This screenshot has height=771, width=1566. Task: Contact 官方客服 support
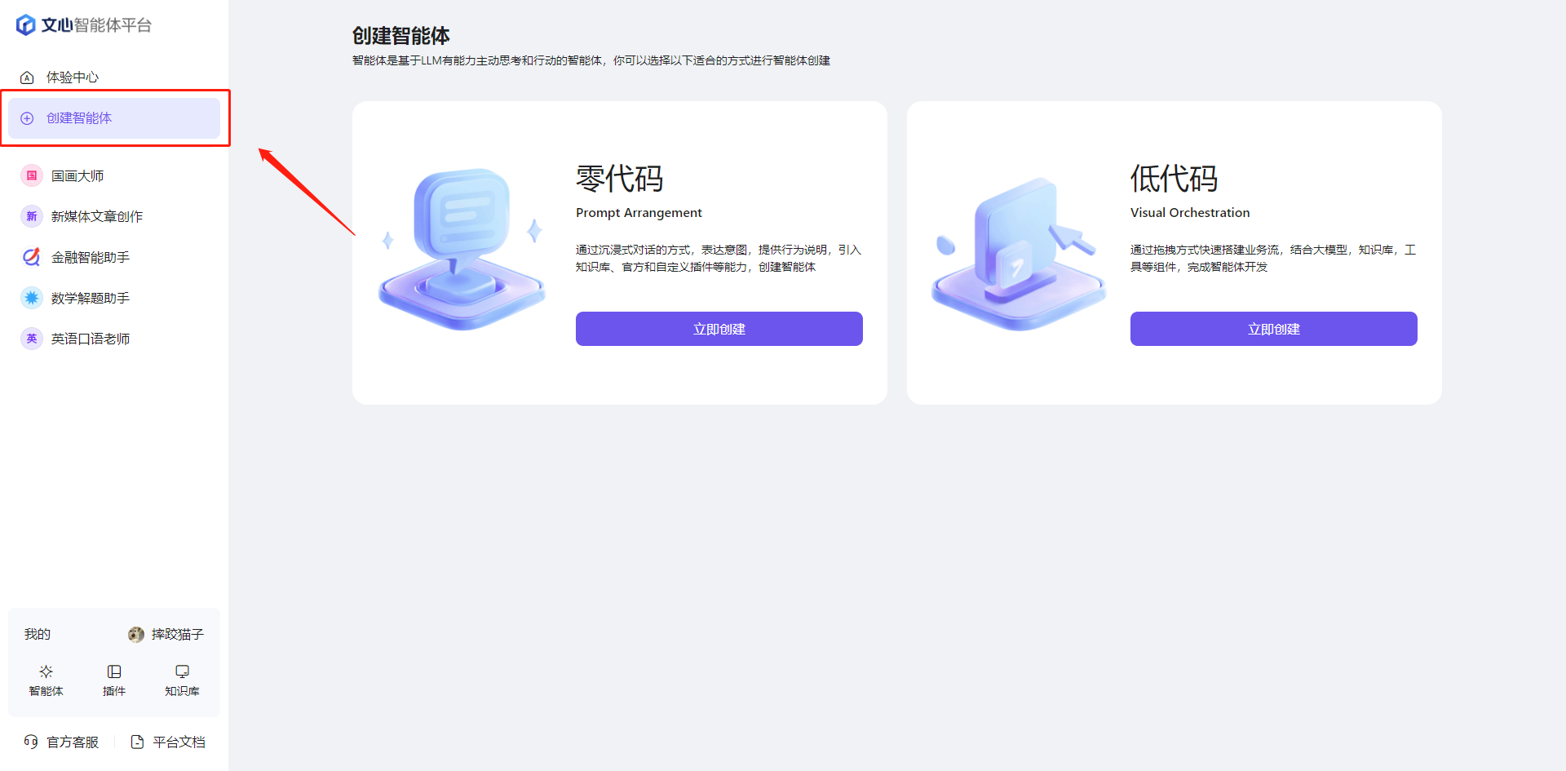click(x=72, y=741)
